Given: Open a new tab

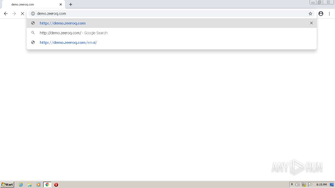Looking at the screenshot, I should (71, 4).
